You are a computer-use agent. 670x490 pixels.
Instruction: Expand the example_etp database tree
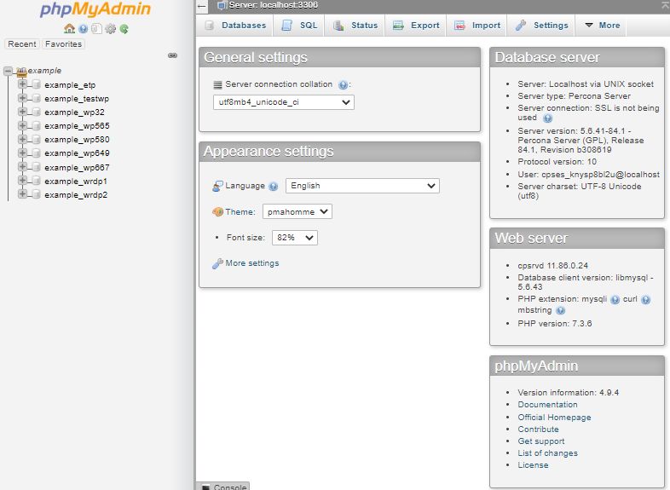pyautogui.click(x=23, y=84)
